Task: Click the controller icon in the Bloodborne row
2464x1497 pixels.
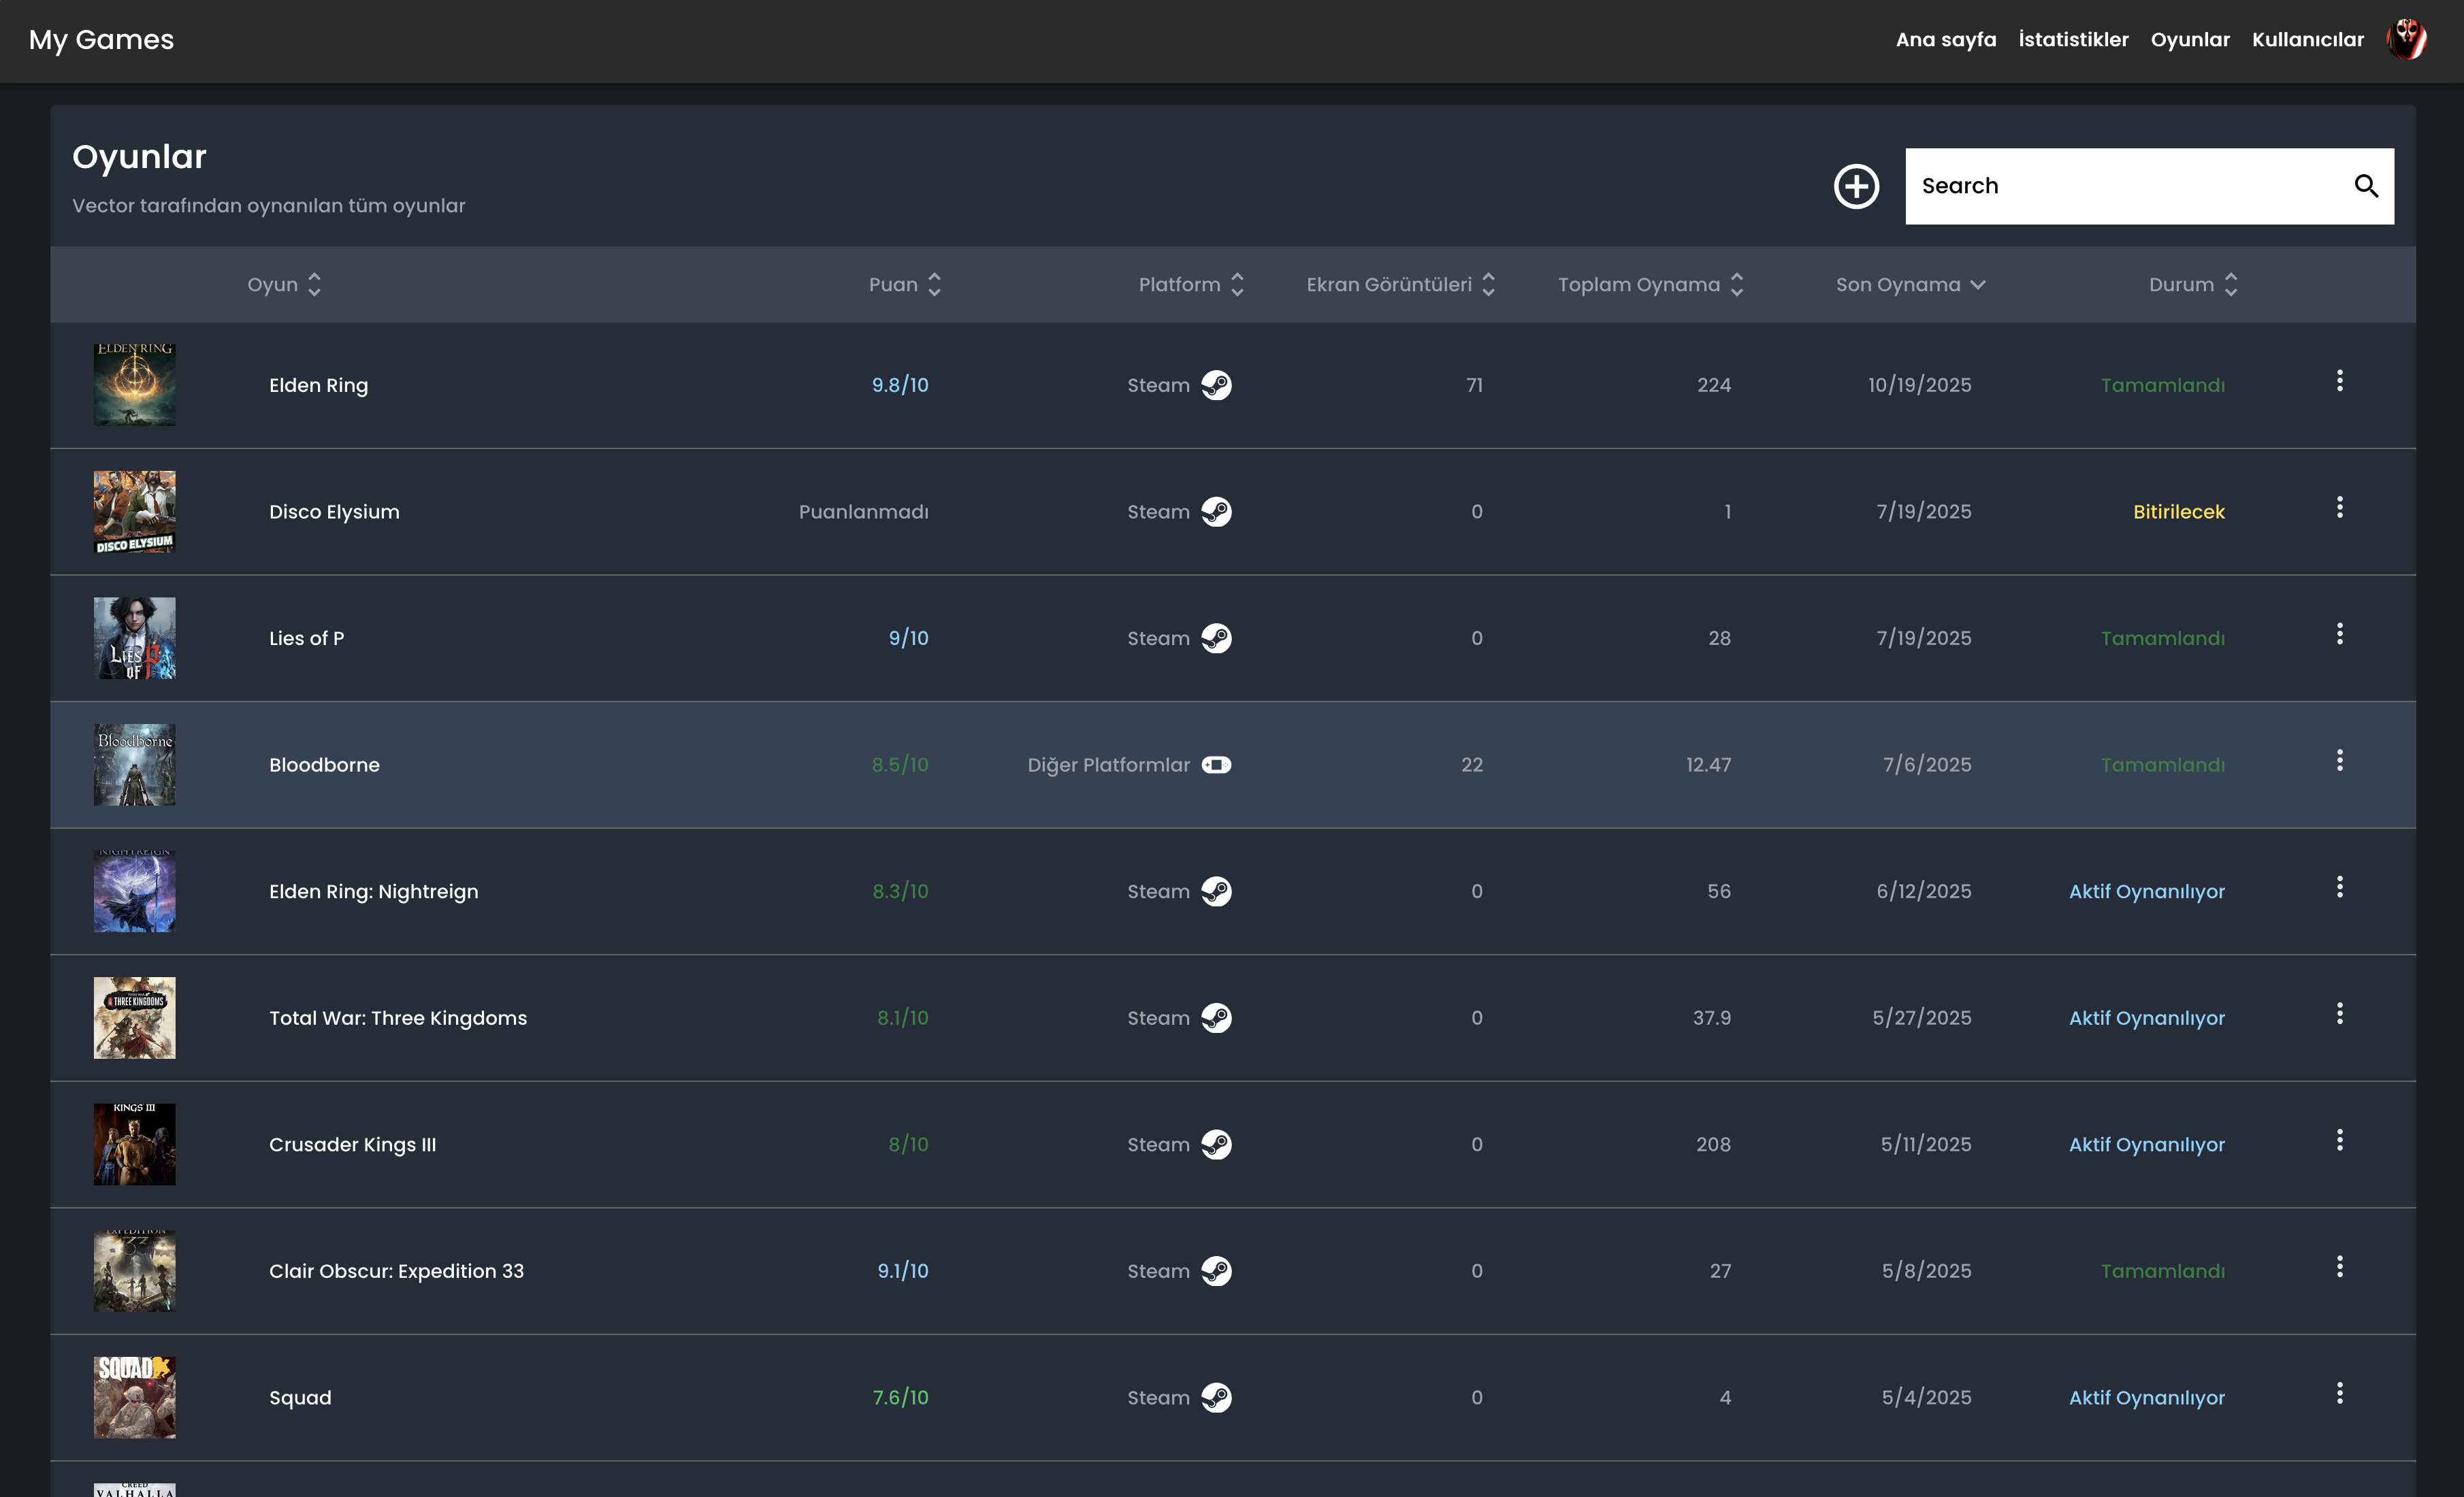Action: point(1216,765)
